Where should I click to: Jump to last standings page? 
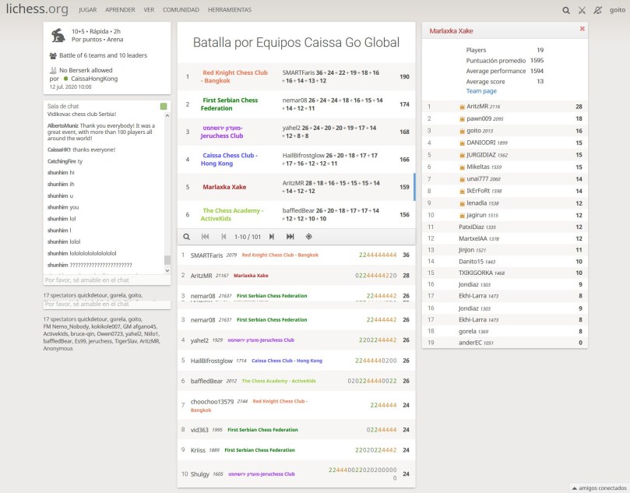tap(290, 237)
